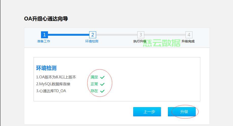Click the 升级完成 step label
Screen dimensions: 233x126
(188, 41)
